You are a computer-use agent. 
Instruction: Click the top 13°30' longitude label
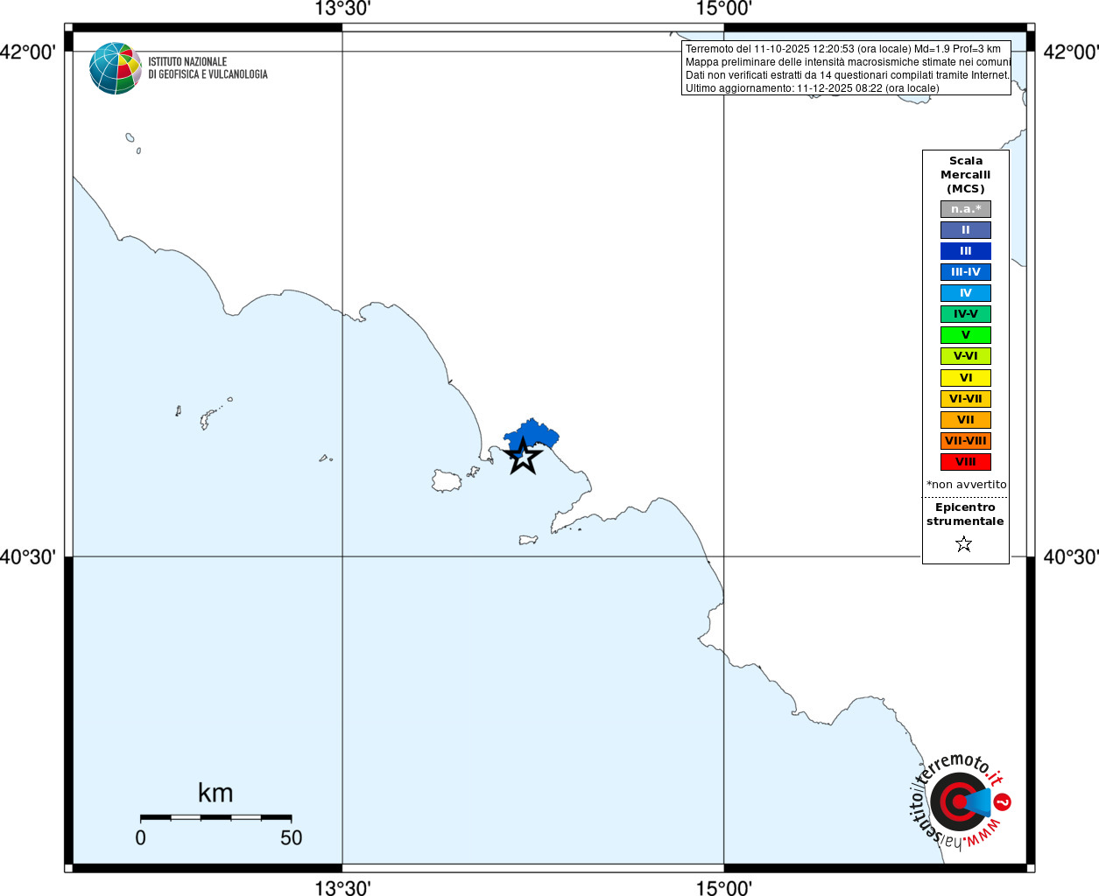pyautogui.click(x=342, y=9)
